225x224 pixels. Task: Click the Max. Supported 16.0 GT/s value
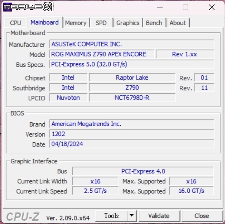[x=191, y=191]
